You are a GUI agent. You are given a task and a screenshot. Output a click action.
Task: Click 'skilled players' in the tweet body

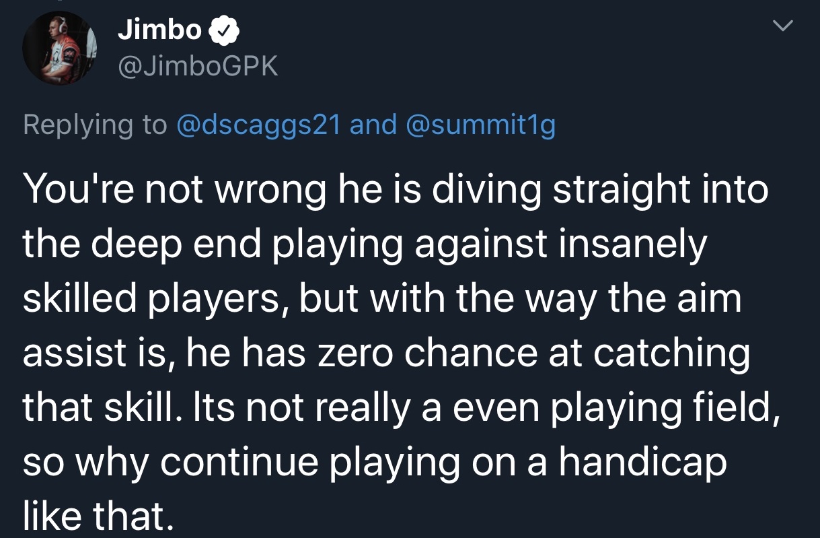coord(155,298)
